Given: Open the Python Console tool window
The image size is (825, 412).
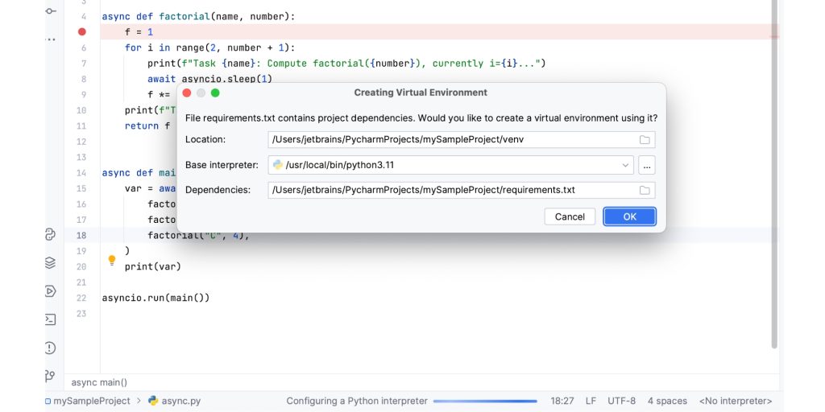Looking at the screenshot, I should pos(50,235).
